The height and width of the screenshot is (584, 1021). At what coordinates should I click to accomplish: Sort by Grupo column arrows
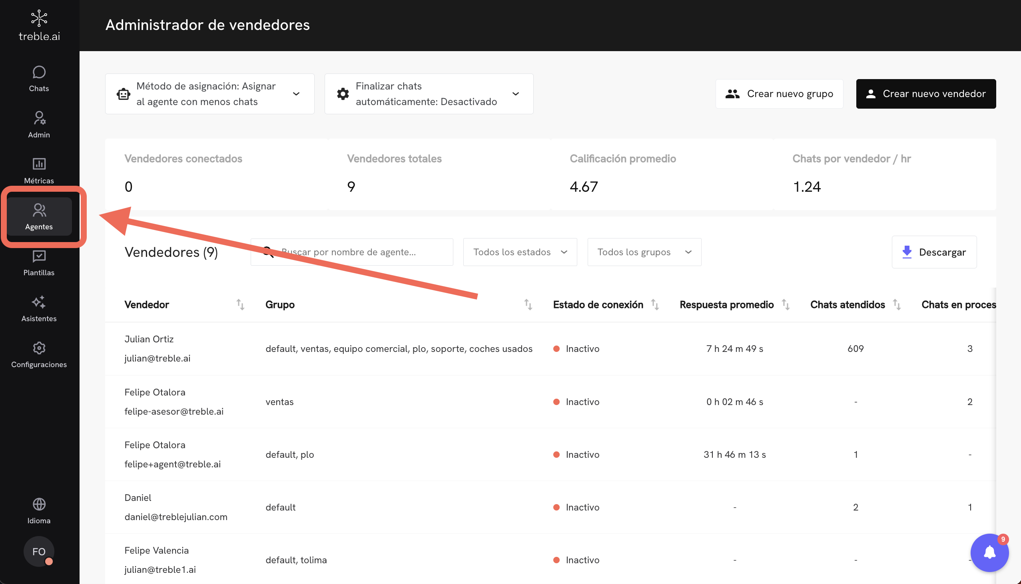tap(528, 304)
